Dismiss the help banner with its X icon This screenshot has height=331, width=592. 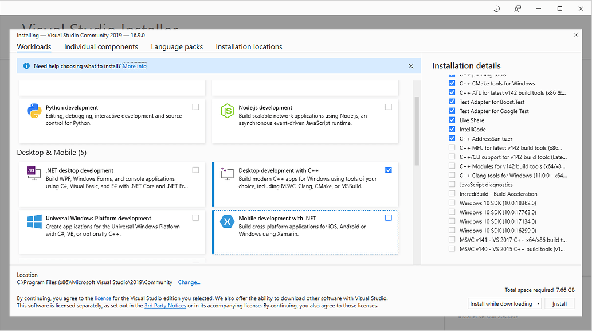(x=411, y=66)
